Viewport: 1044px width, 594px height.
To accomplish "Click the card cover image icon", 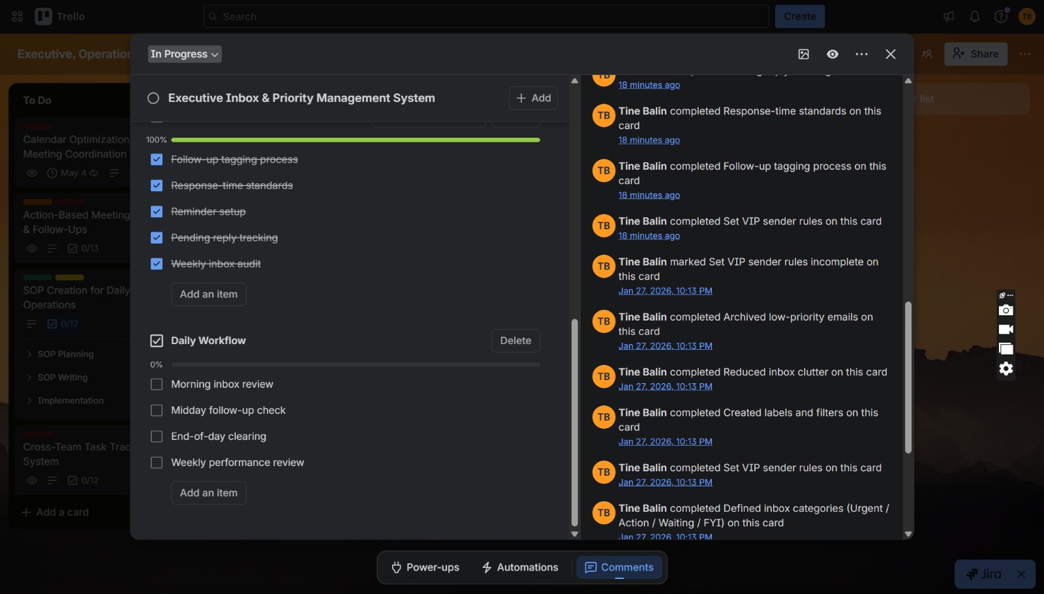I will click(804, 54).
